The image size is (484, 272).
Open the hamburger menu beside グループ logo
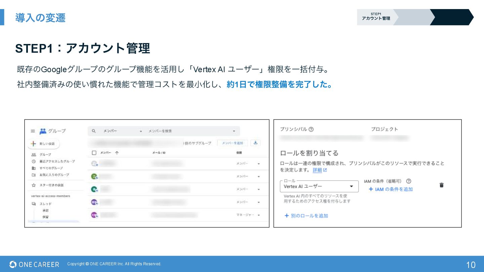pyautogui.click(x=33, y=131)
